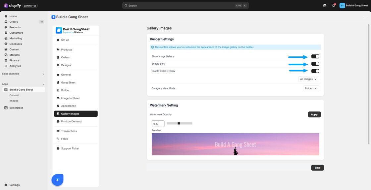The width and height of the screenshot is (371, 190).
Task: Click the watermark preview image
Action: 236,144
